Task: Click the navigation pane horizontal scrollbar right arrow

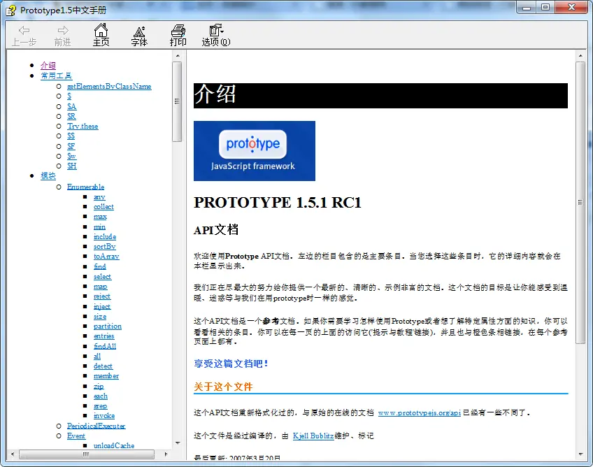Action: tap(166, 454)
